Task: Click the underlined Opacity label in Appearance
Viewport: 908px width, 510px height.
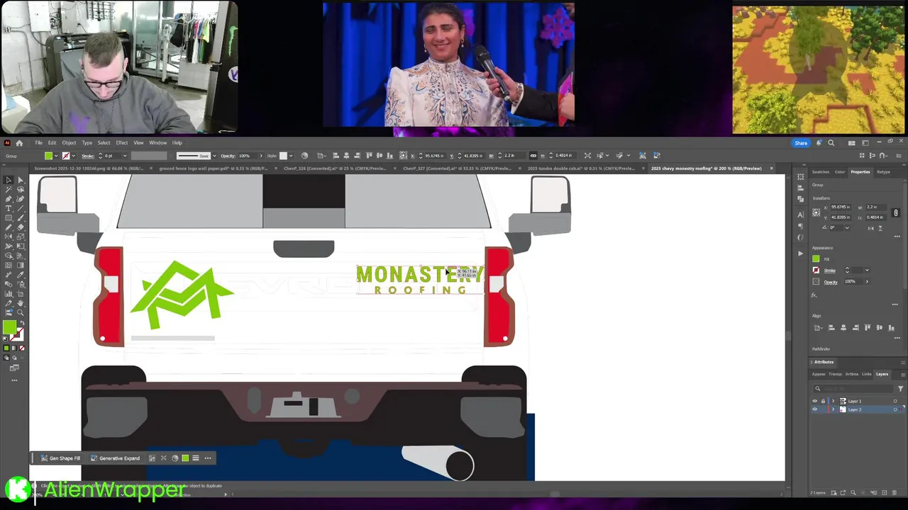Action: pyautogui.click(x=831, y=282)
